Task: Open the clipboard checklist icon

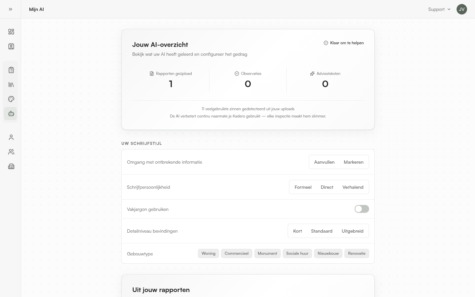Action: (x=11, y=70)
